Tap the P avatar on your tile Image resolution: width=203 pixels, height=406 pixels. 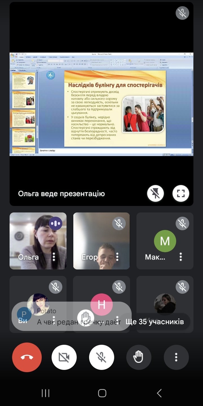[24, 314]
